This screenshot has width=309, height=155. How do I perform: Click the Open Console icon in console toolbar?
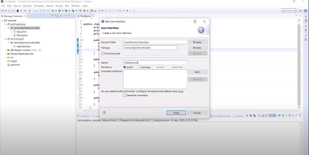(290, 116)
